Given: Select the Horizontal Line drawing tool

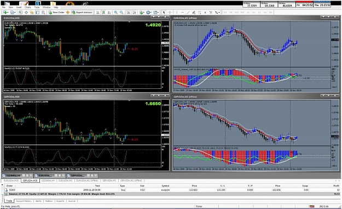Looking at the screenshot, I should point(183,13).
